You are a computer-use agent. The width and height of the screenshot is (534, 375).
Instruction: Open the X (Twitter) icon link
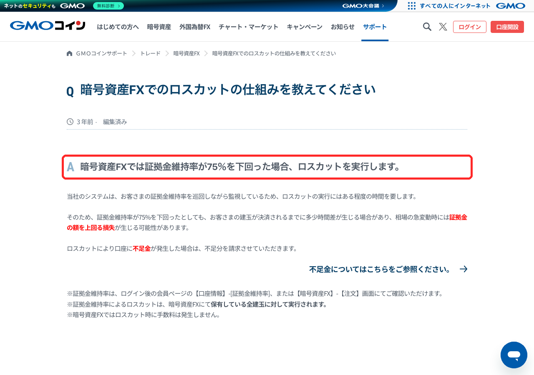pyautogui.click(x=443, y=27)
